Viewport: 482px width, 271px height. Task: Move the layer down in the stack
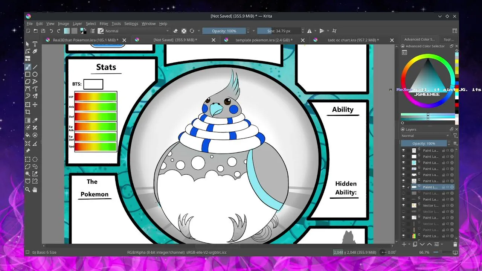422,244
